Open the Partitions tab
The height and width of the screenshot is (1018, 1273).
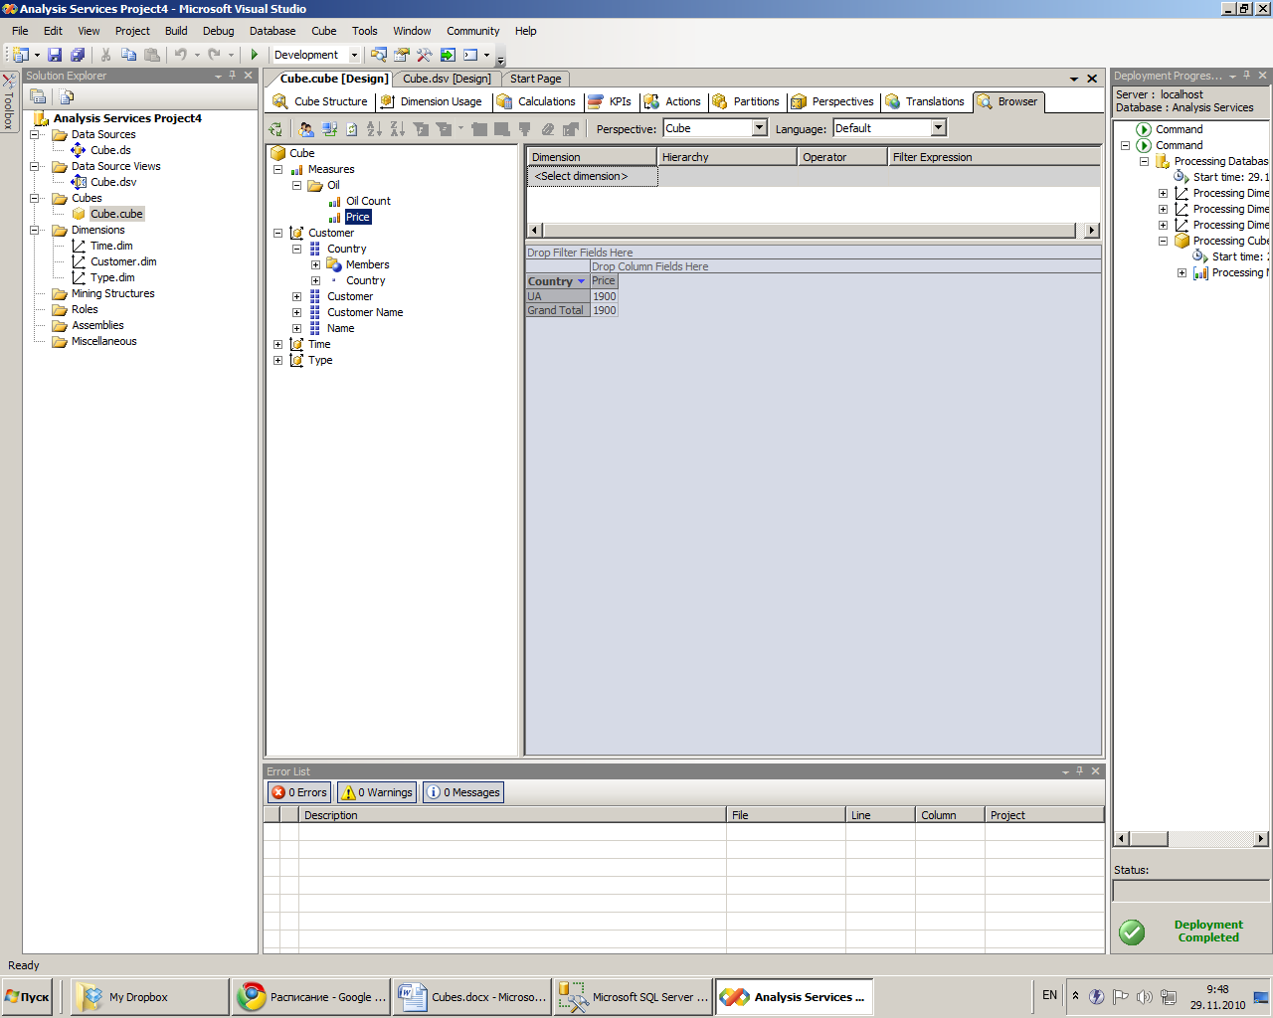(746, 101)
